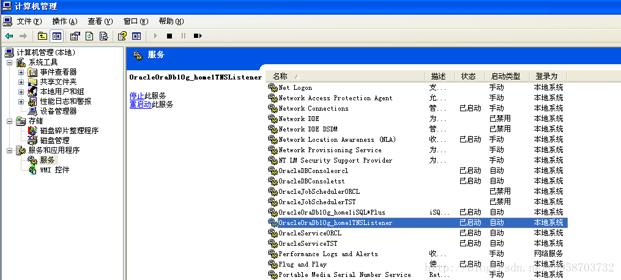Image resolution: width=621 pixels, height=280 pixels.
Task: Click the Forward arrow toolbar icon
Action: [x=23, y=36]
